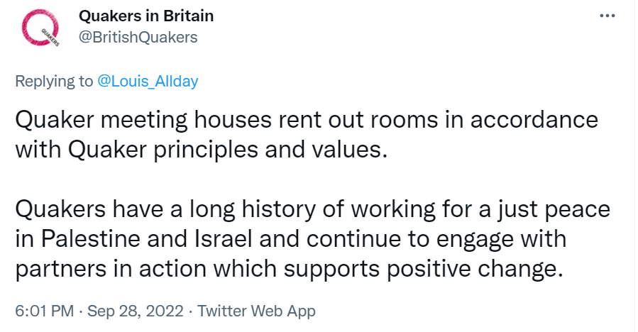Open the Quakers in Britain display name

point(146,16)
